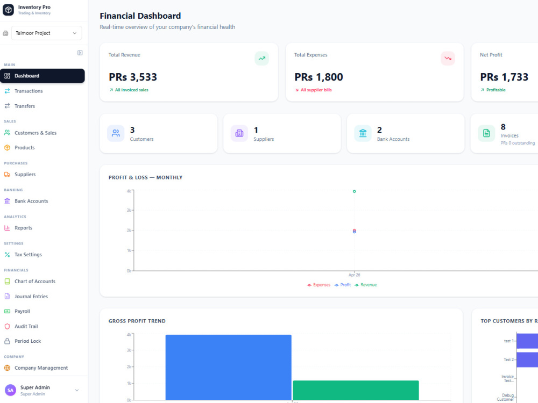The height and width of the screenshot is (403, 538).
Task: Click the Customers card people icon
Action: [116, 133]
